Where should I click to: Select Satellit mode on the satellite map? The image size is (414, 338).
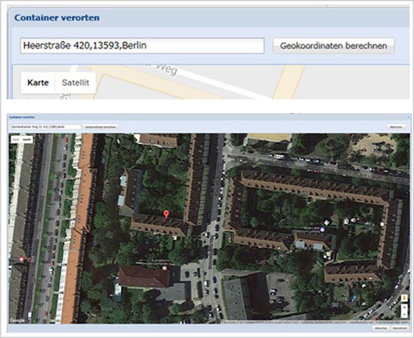click(x=27, y=140)
